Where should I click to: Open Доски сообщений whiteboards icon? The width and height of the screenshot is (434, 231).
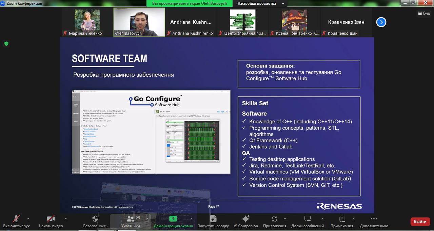(x=308, y=219)
